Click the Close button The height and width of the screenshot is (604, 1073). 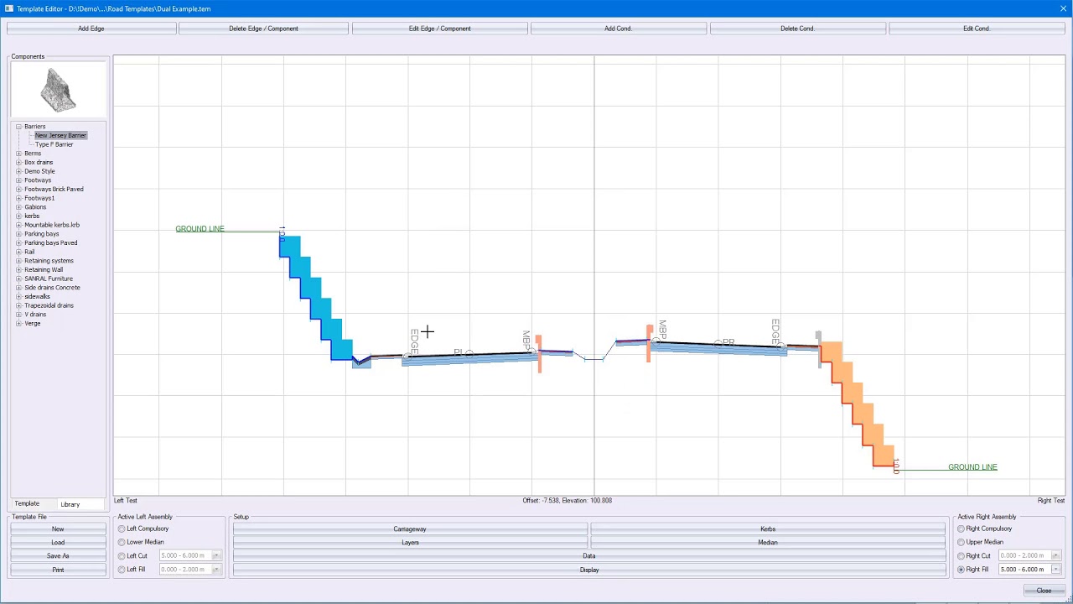click(x=1044, y=591)
